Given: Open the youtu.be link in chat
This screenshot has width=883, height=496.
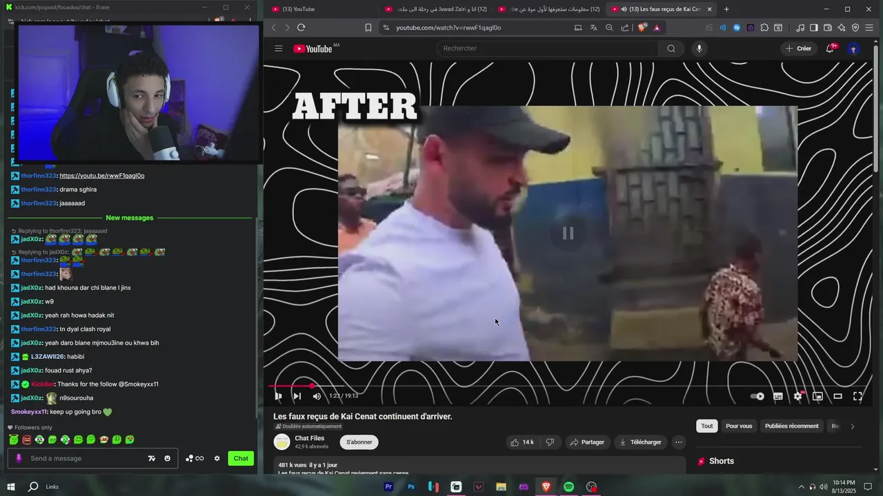Looking at the screenshot, I should coord(102,176).
